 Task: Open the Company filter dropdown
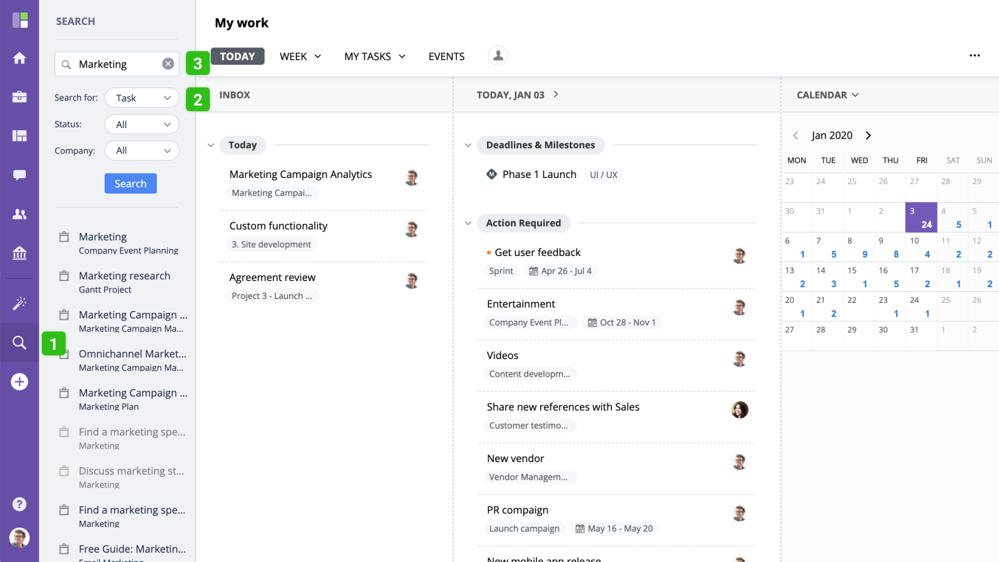(142, 150)
